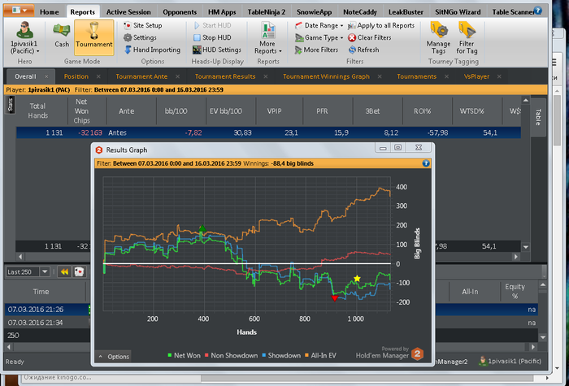This screenshot has height=386, width=569.
Task: Open the help icon in ribbon corner
Action: coord(538,11)
